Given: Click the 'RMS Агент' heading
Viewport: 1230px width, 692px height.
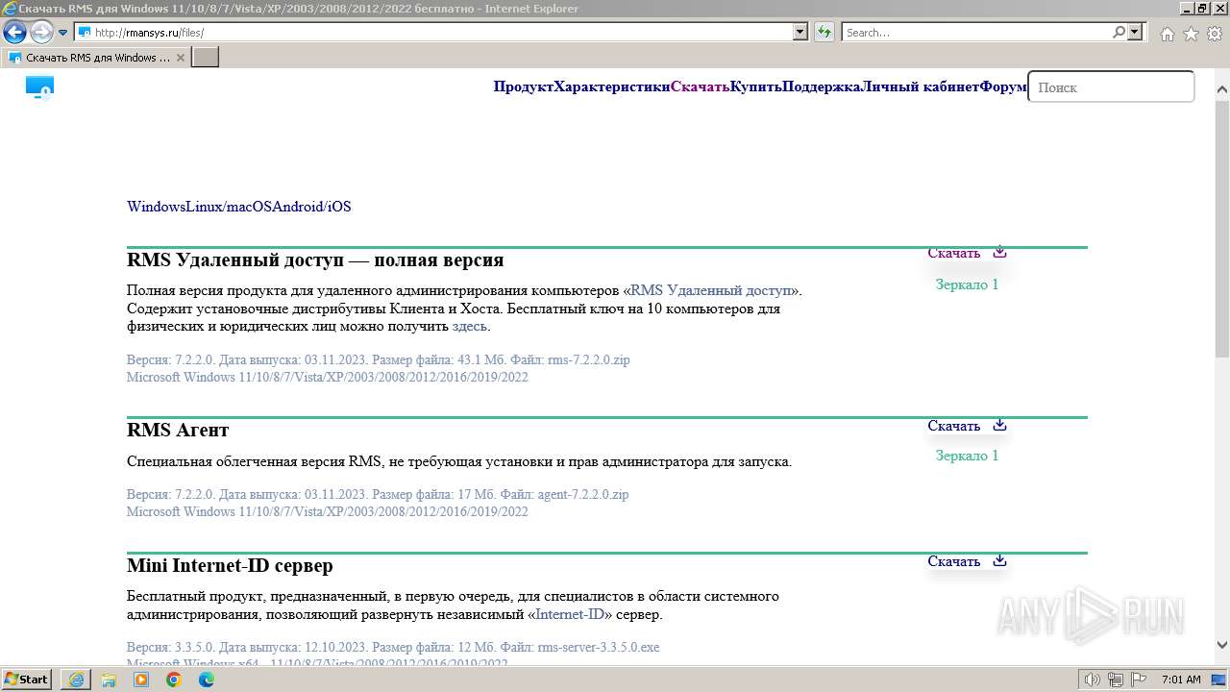Looking at the screenshot, I should point(178,430).
